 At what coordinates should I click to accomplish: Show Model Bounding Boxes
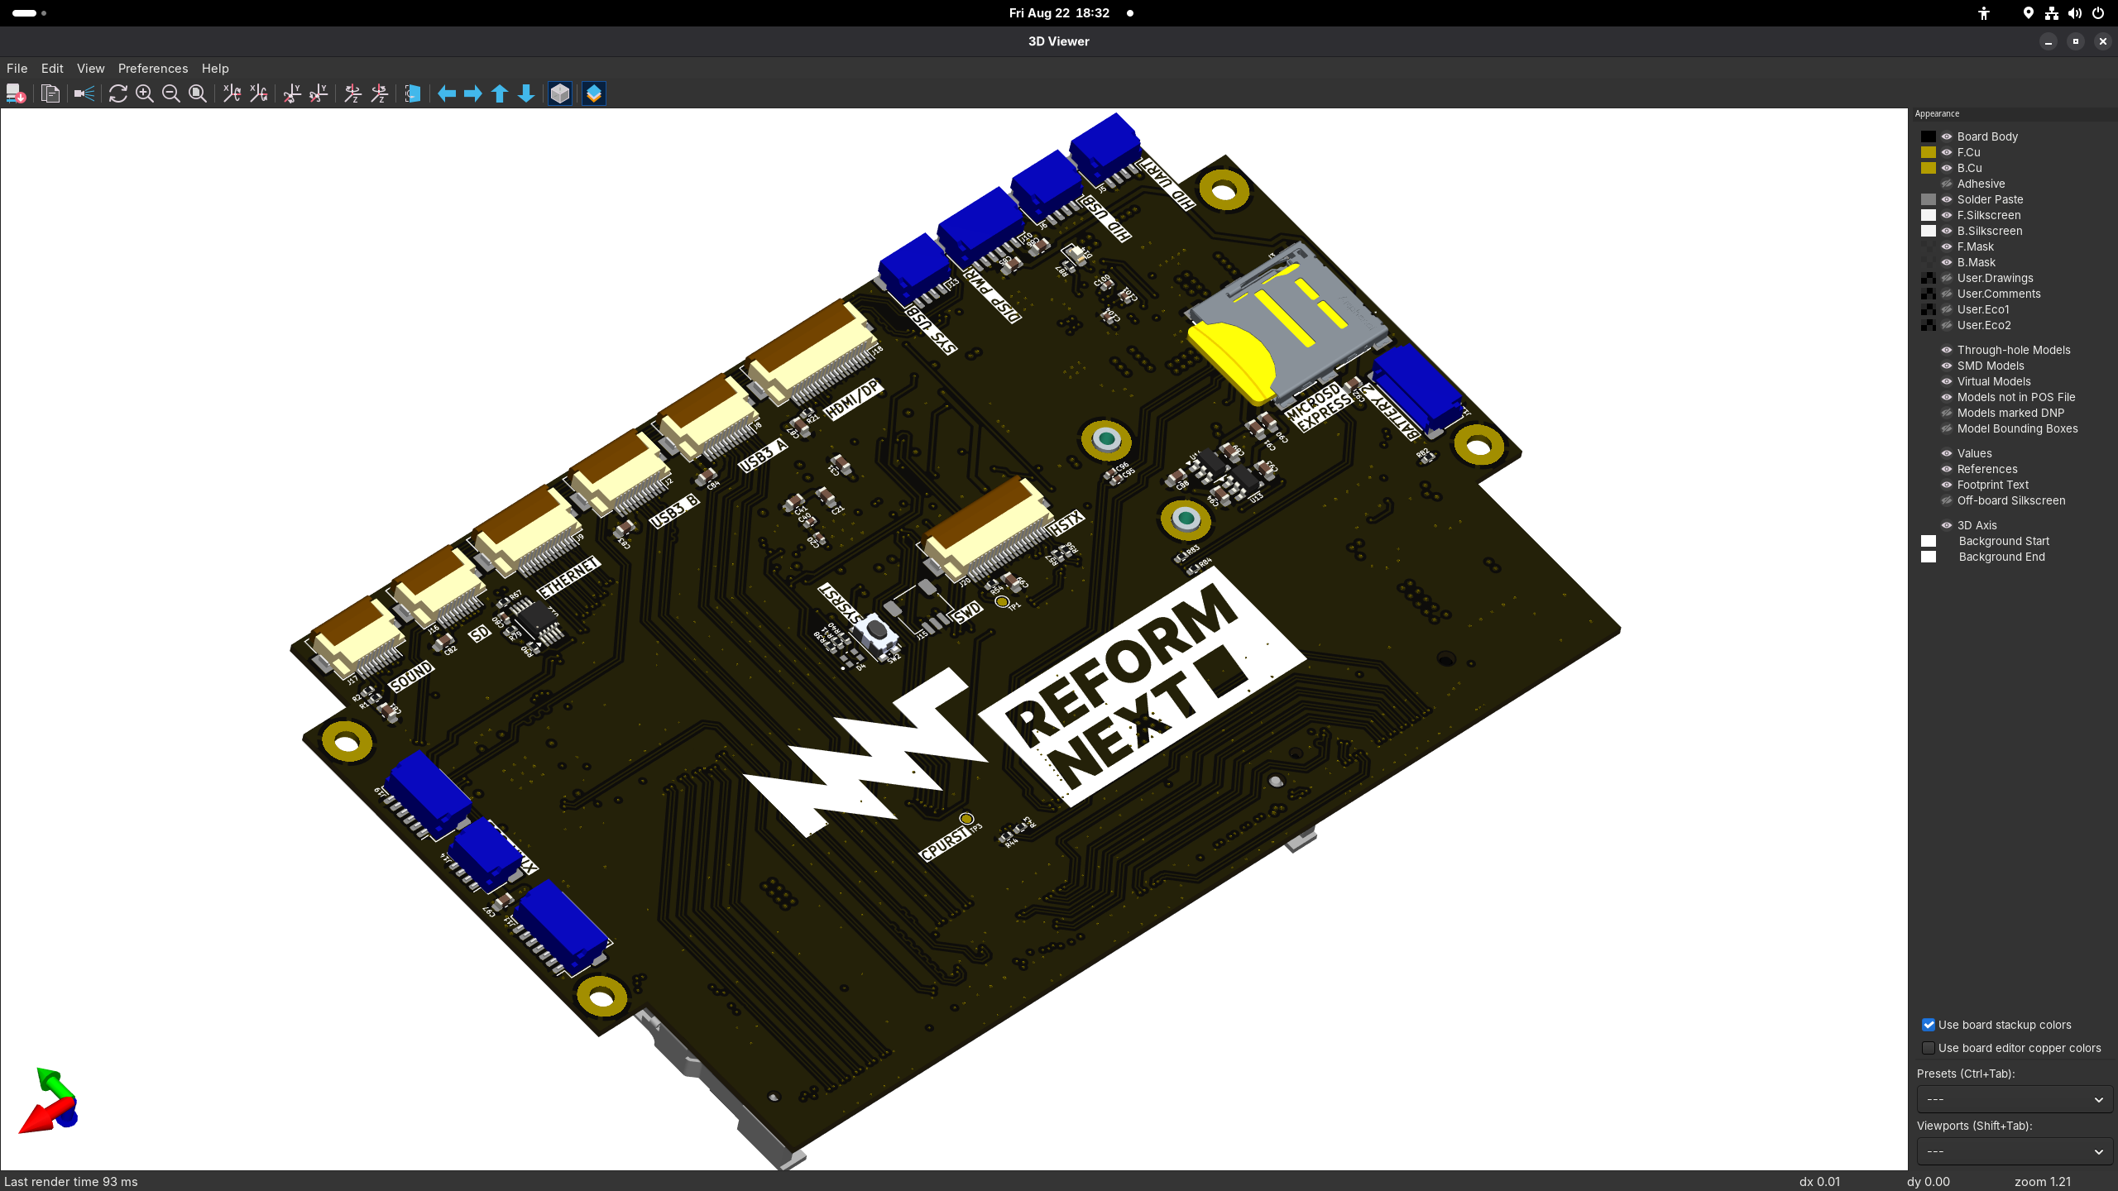click(x=1947, y=428)
